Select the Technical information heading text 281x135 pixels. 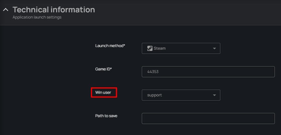click(54, 10)
